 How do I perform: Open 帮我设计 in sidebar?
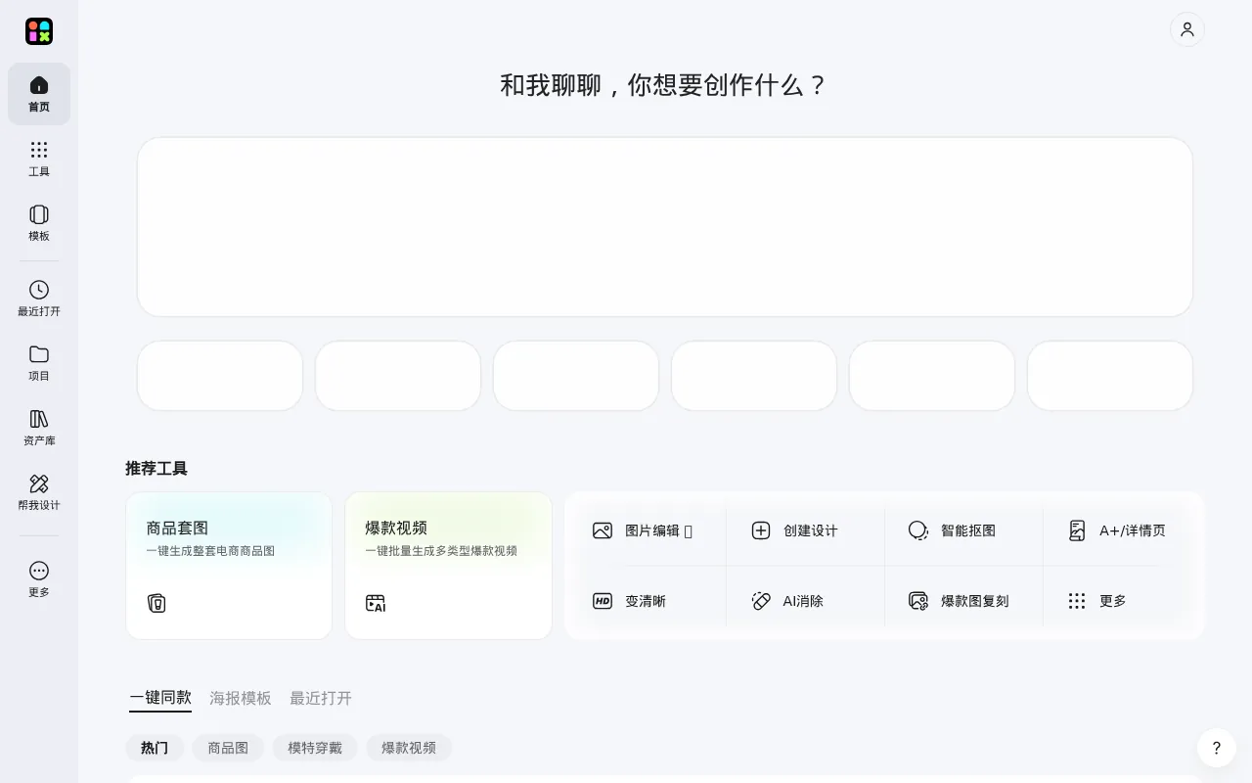39,492
